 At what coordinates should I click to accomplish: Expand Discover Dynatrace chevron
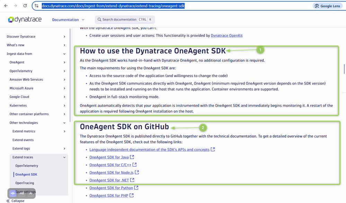click(64, 37)
